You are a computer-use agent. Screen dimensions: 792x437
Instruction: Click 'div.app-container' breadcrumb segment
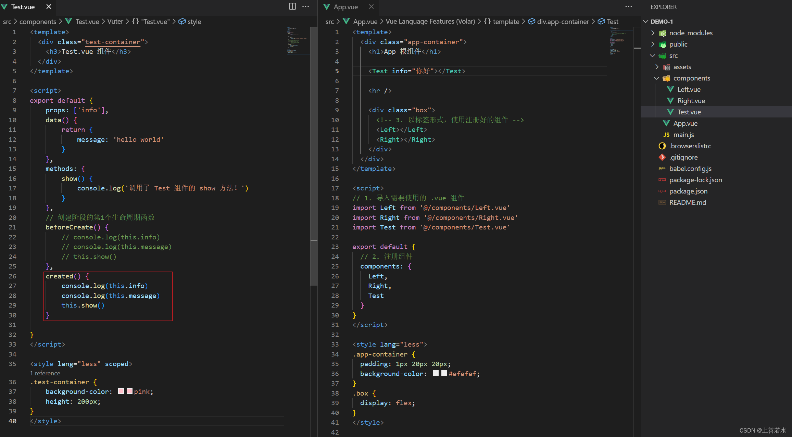(x=563, y=22)
